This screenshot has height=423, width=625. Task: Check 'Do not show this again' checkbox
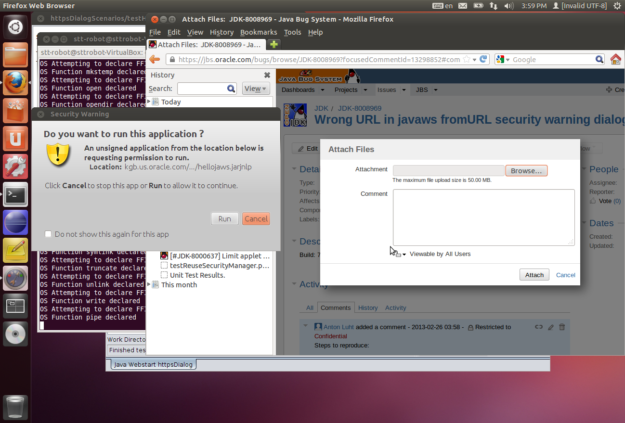tap(48, 234)
